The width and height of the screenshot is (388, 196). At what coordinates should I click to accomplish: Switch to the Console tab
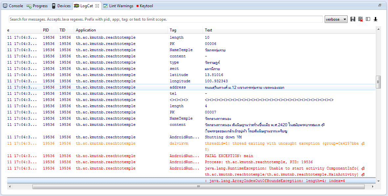tap(13, 6)
